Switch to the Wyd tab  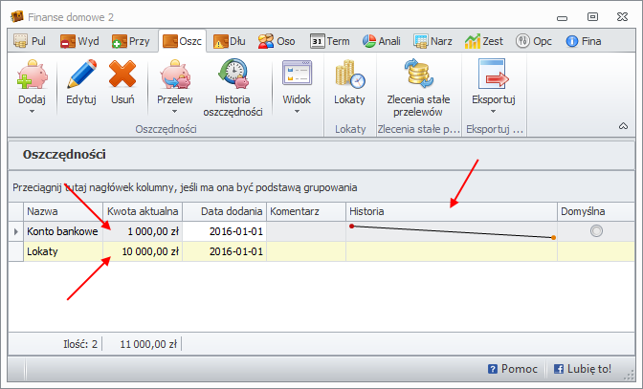79,41
